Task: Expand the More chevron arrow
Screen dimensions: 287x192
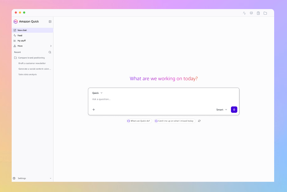Action: (x=51, y=46)
